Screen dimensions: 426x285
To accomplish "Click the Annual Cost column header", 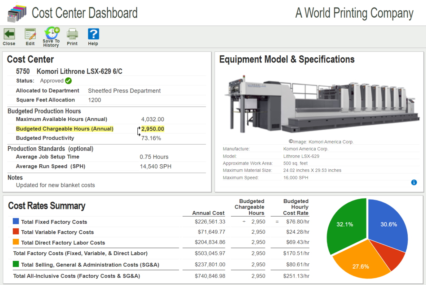I will (x=208, y=213).
